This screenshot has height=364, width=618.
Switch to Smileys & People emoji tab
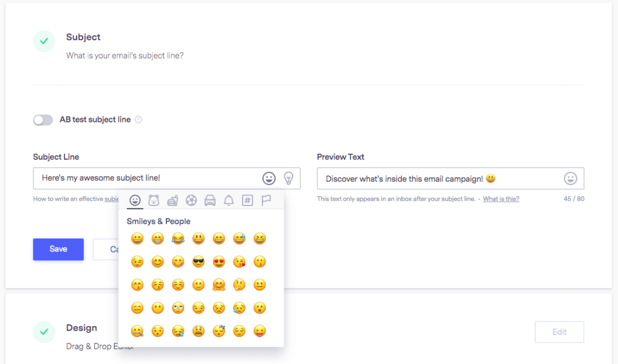tap(135, 200)
